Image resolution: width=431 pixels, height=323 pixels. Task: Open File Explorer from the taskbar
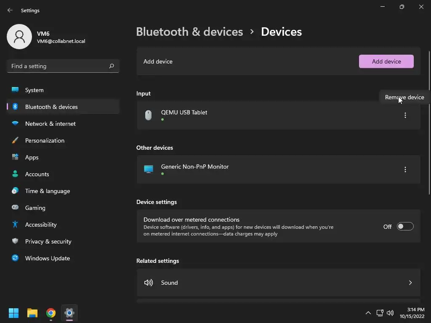point(32,313)
